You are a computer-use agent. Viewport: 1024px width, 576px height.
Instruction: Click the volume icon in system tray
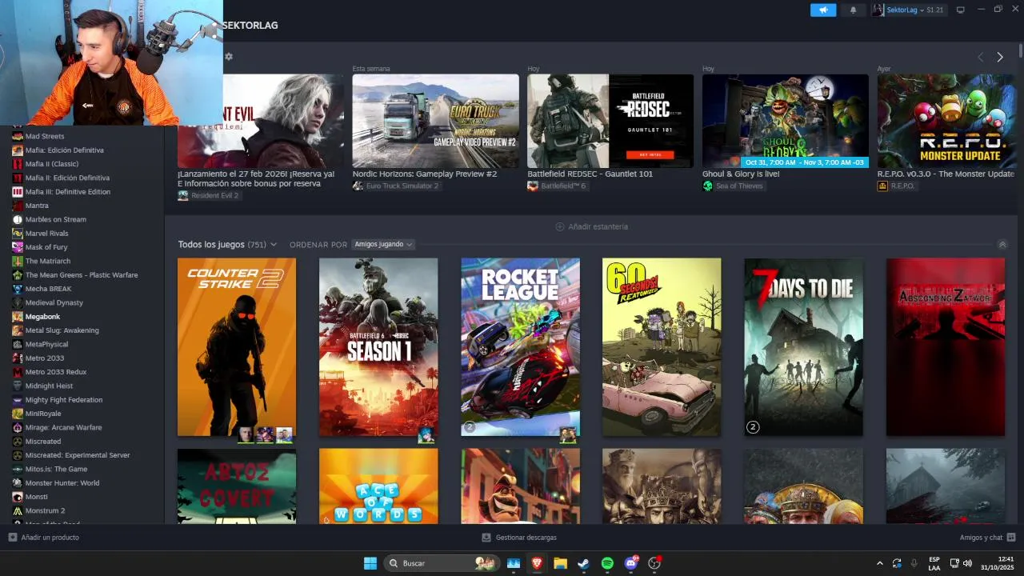tap(967, 563)
